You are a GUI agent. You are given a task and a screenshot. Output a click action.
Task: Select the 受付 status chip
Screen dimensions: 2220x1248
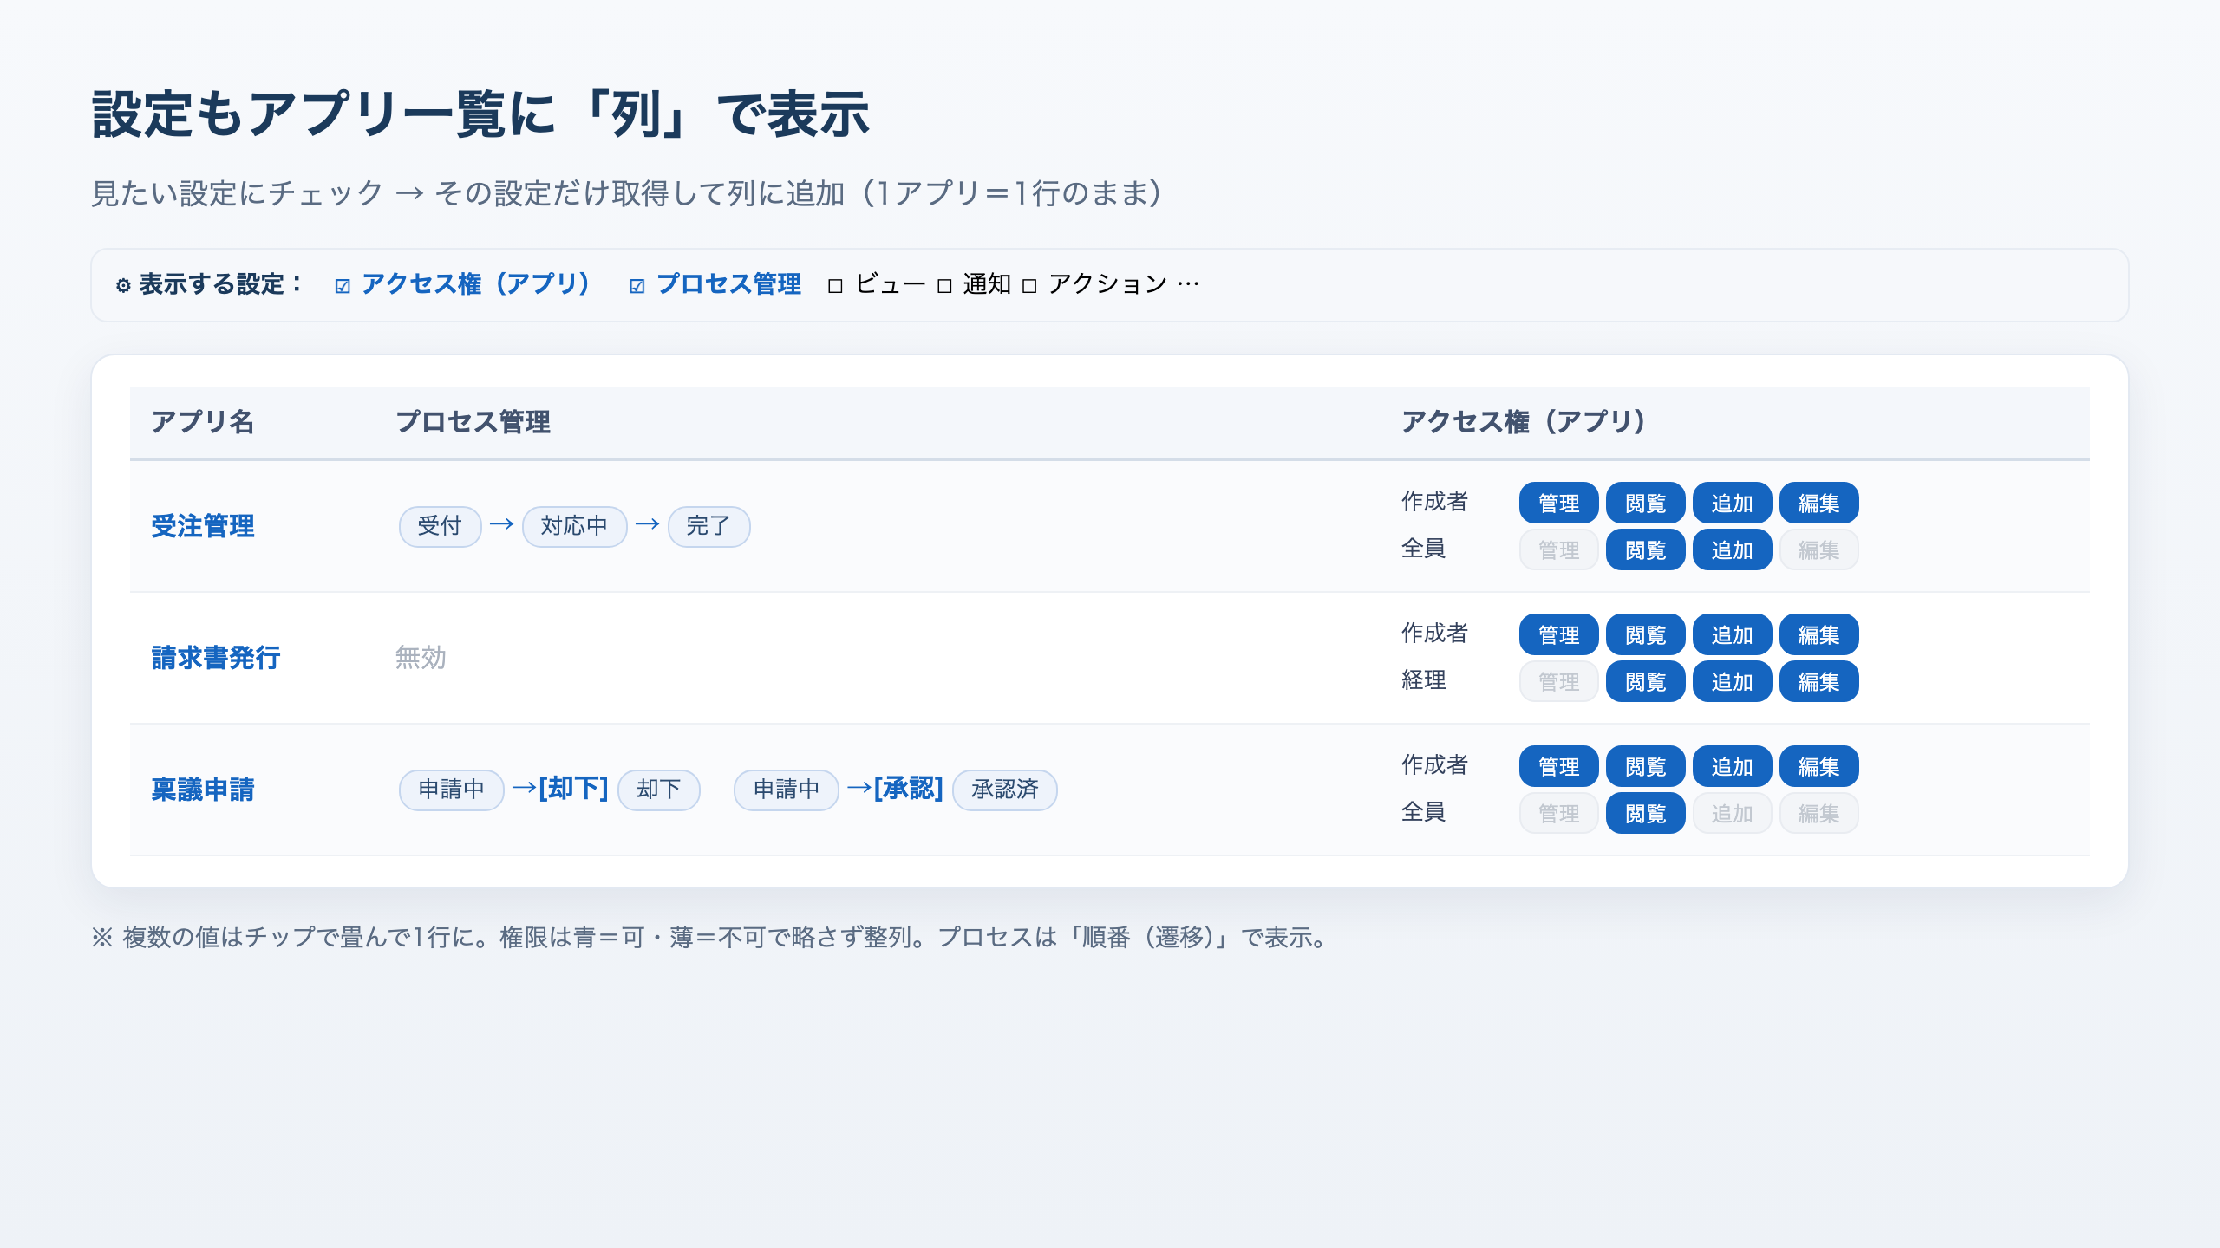tap(440, 526)
